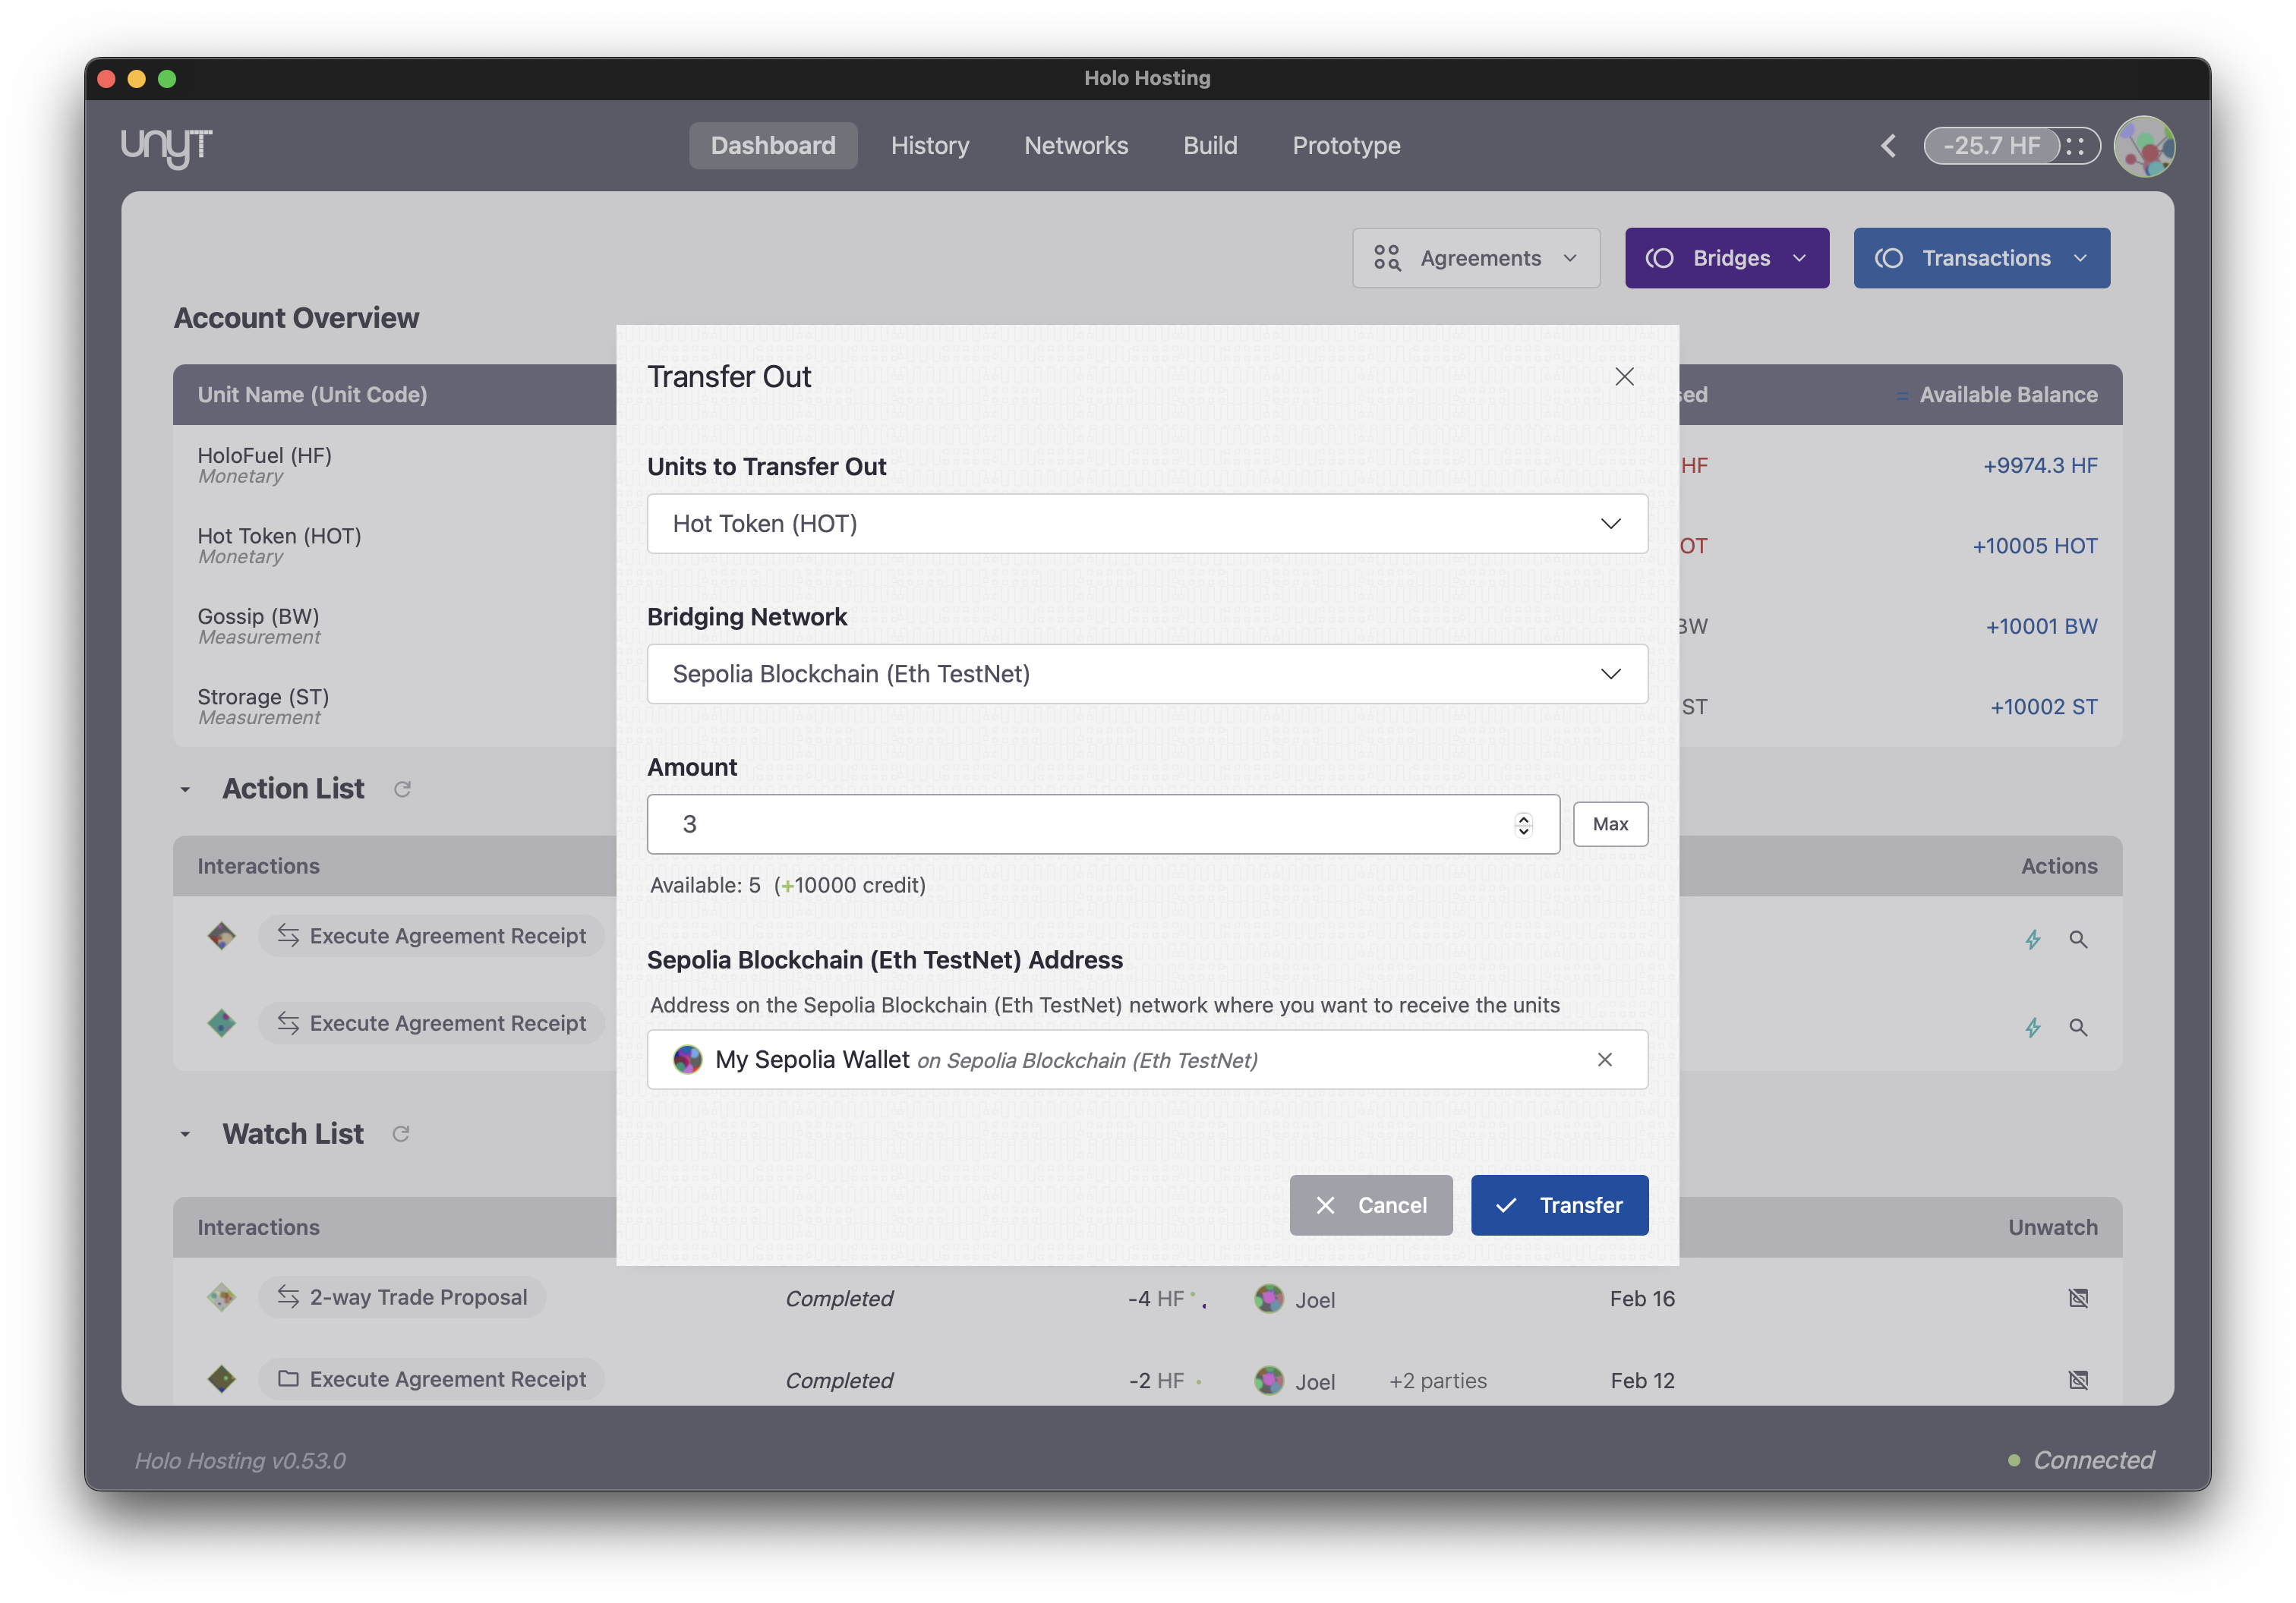Switch to the History tab

929,146
